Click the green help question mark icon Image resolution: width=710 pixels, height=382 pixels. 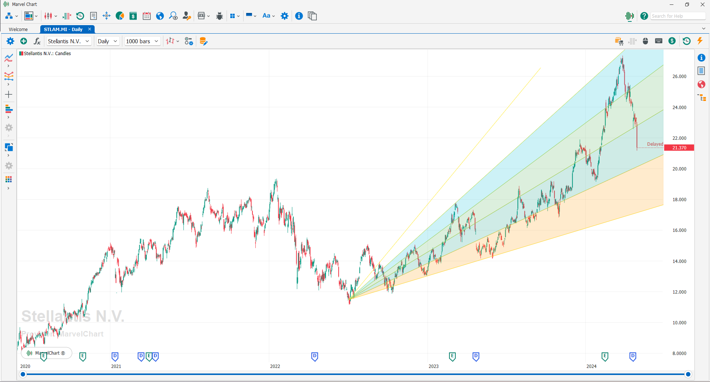point(644,16)
